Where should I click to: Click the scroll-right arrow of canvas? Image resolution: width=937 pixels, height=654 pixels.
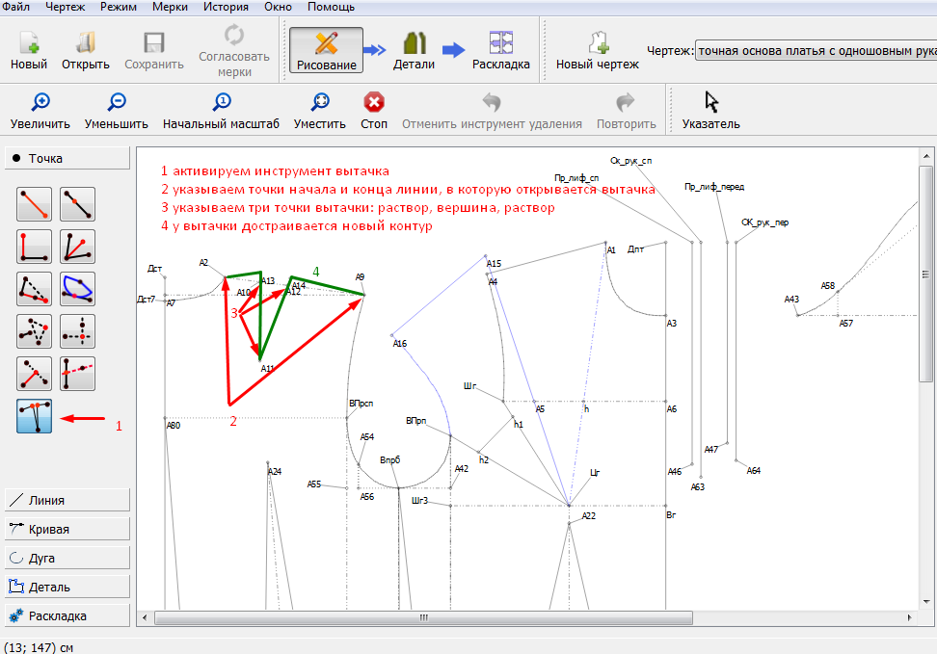[x=909, y=617]
